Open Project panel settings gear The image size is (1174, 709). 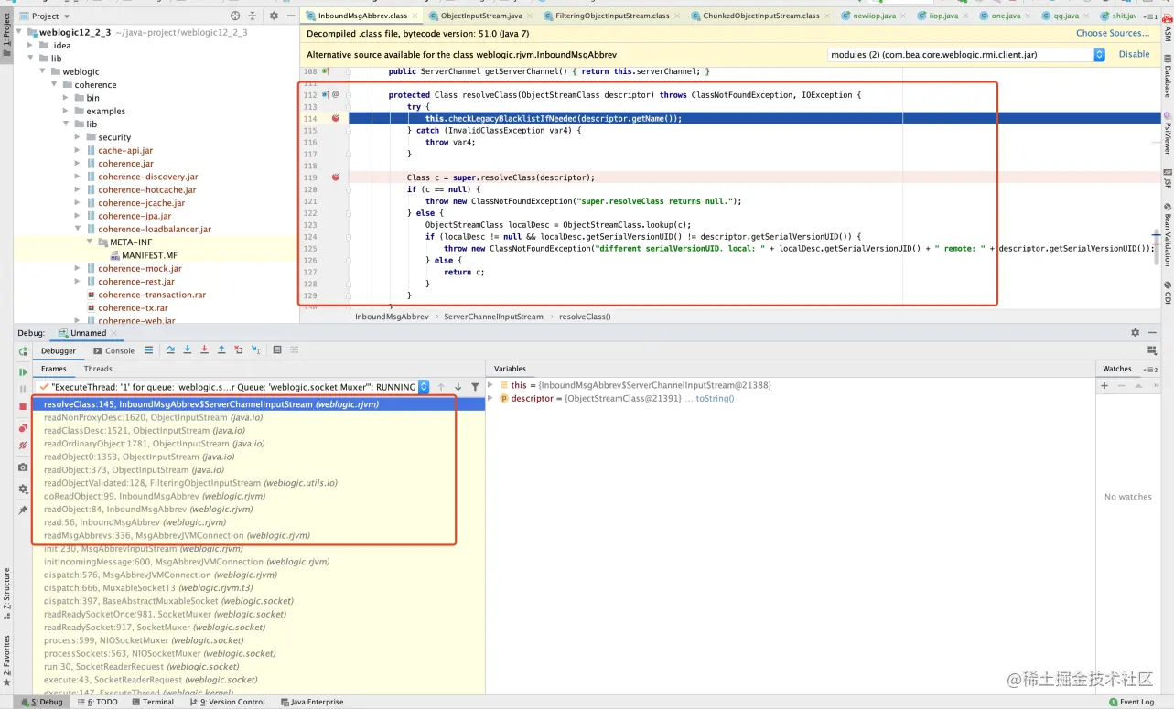274,16
